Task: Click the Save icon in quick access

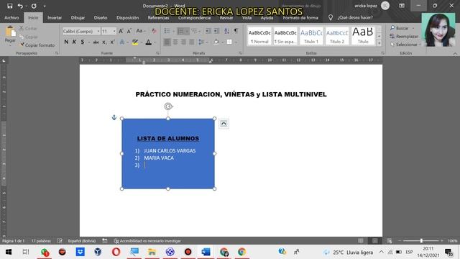Action: click(9, 6)
